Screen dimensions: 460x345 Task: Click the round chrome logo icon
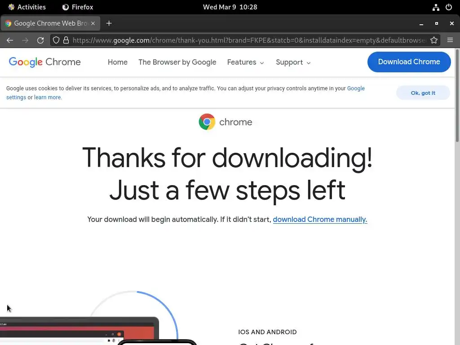[x=207, y=122]
